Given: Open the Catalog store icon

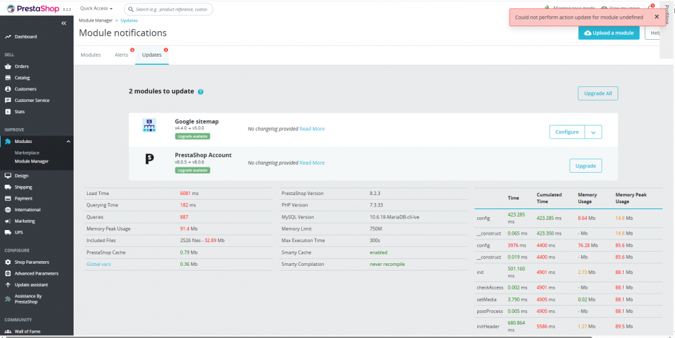Looking at the screenshot, I should tap(7, 78).
